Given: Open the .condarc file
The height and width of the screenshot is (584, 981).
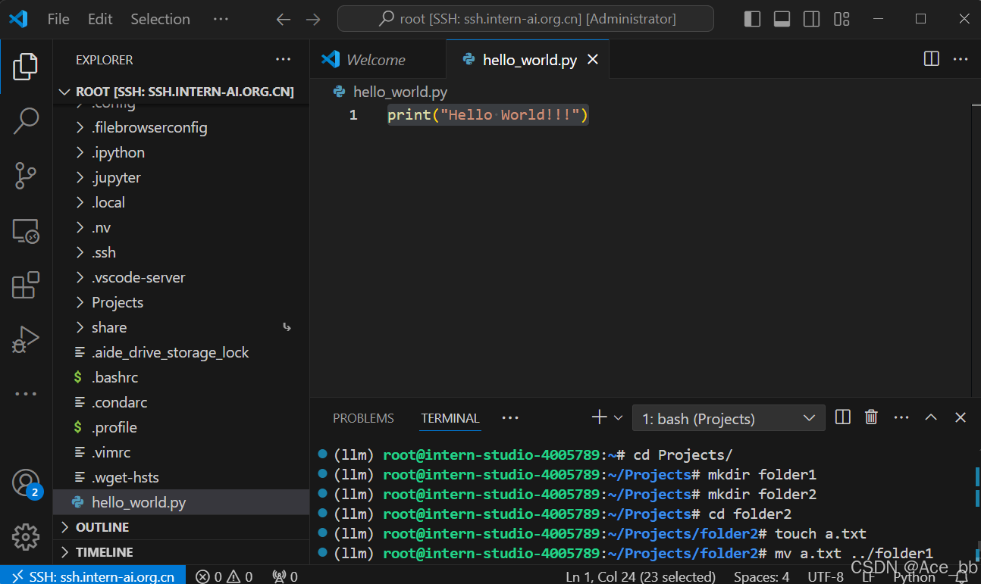Looking at the screenshot, I should point(181,402).
